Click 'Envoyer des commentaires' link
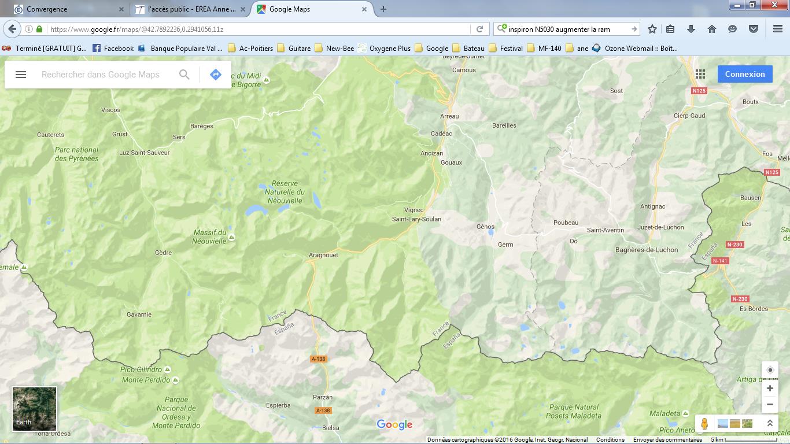Screen dimensions: 790x444 (667, 439)
